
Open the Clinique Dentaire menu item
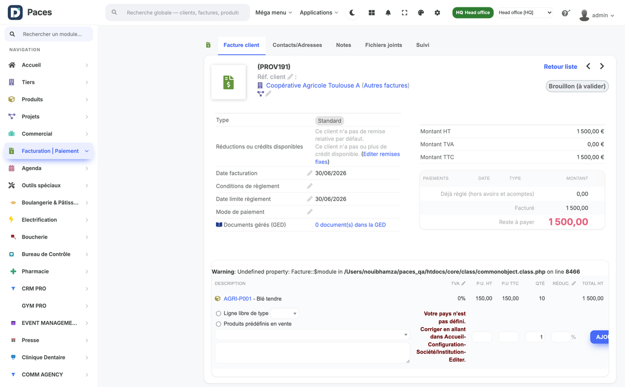pyautogui.click(x=49, y=357)
